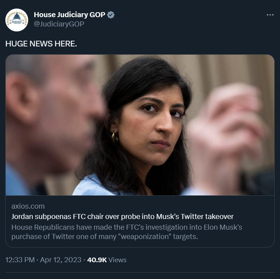Click the Capitol dome in Judiciary logo
This screenshot has width=280, height=279.
click(x=17, y=16)
